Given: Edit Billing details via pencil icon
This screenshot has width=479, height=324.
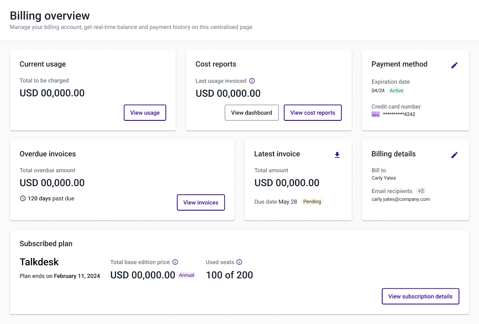Looking at the screenshot, I should tap(454, 155).
